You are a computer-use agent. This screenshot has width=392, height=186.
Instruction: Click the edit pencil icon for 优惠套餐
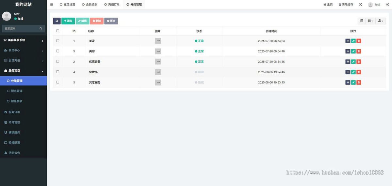[x=353, y=62]
